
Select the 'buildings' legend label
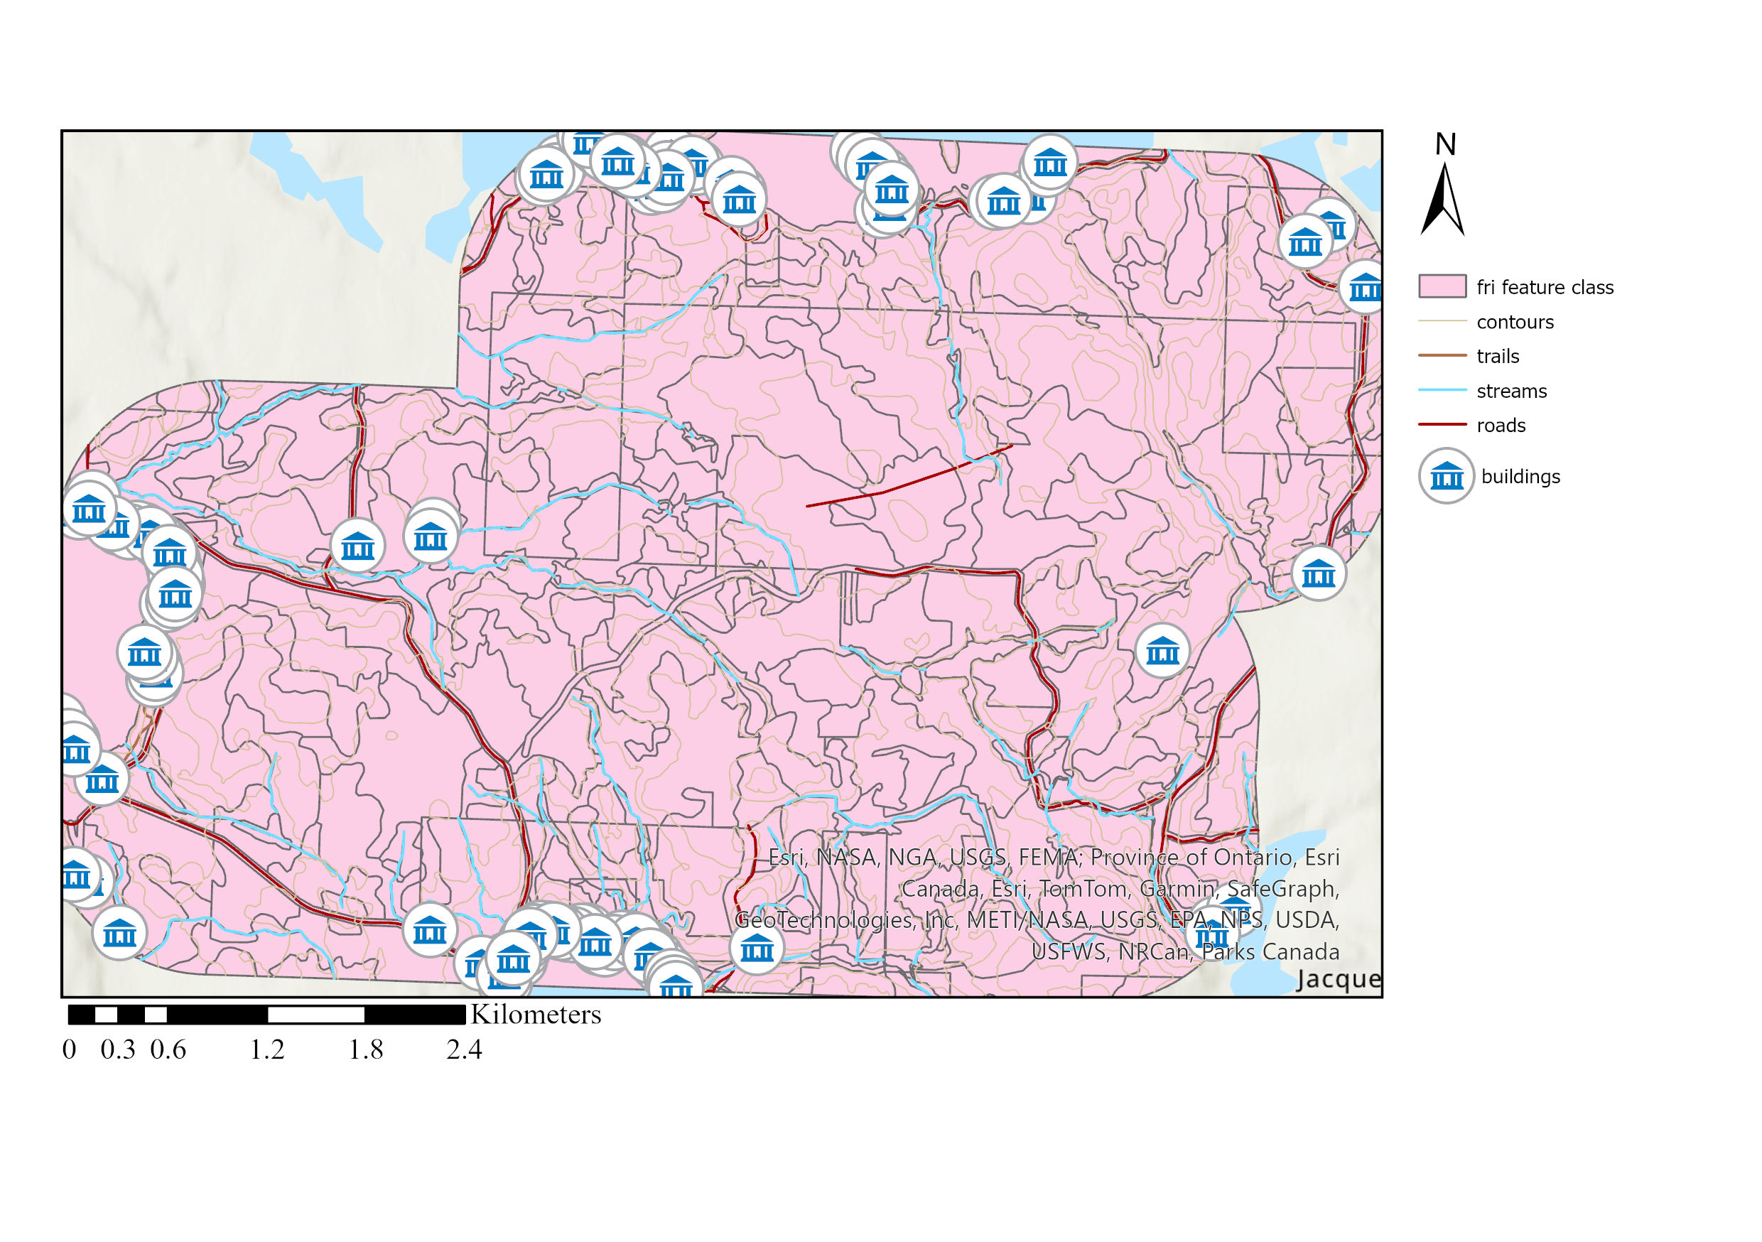(x=1520, y=477)
